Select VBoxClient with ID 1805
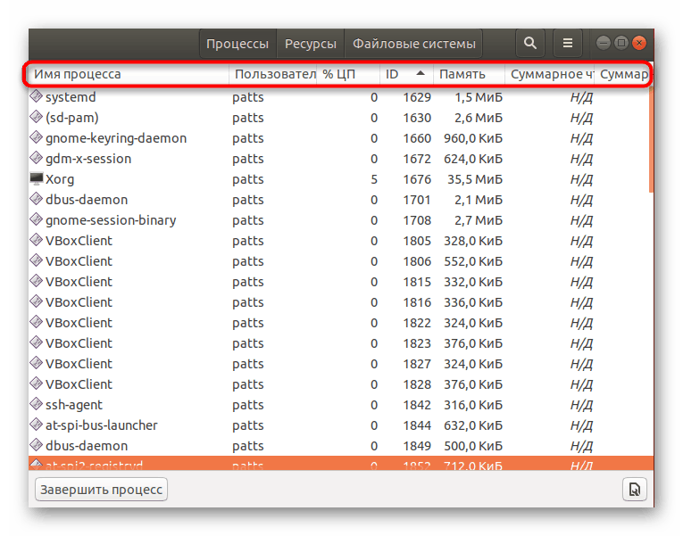The image size is (683, 536). tap(339, 241)
